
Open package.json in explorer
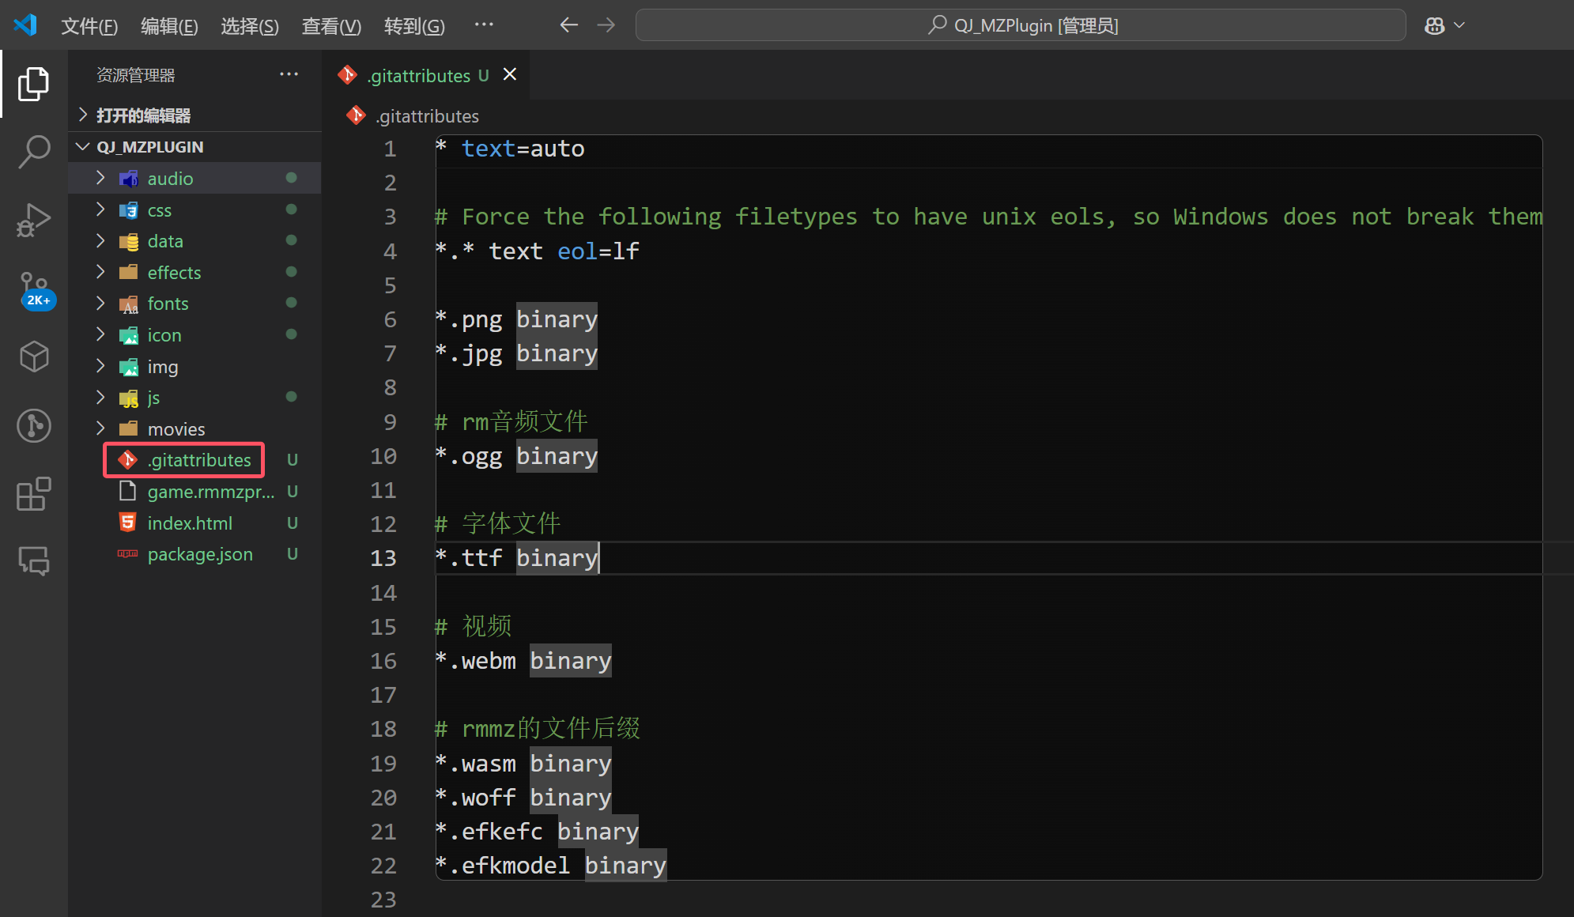click(x=194, y=554)
